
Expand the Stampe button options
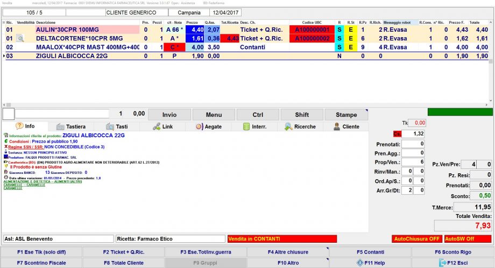[x=346, y=115]
